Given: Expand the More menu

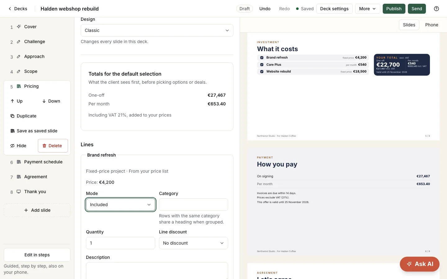Looking at the screenshot, I should [x=368, y=9].
